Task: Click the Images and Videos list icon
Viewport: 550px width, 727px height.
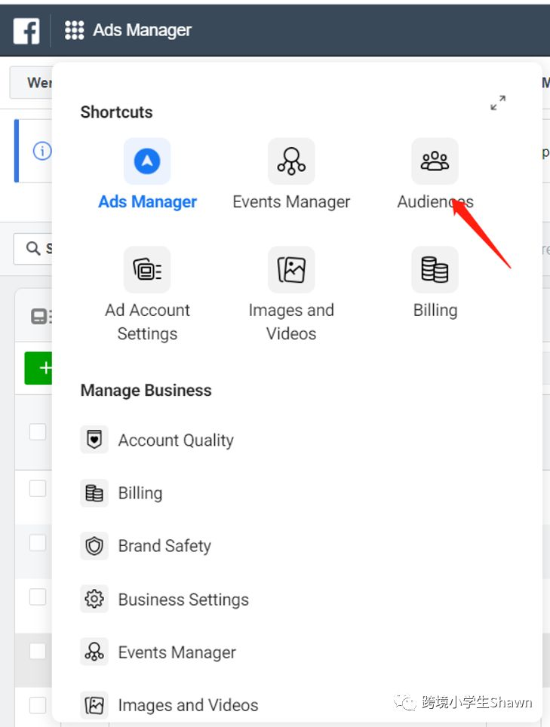Action: click(94, 704)
